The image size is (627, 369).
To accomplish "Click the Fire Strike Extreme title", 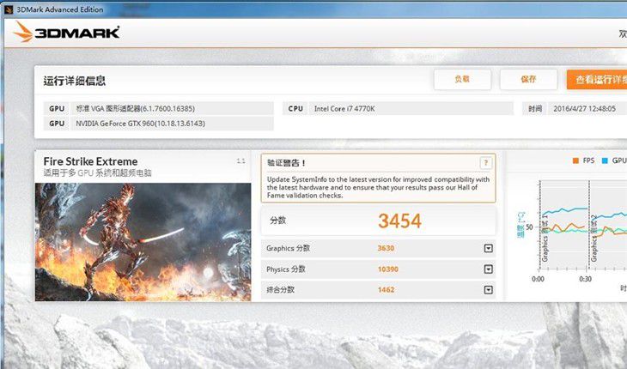I will [x=90, y=161].
